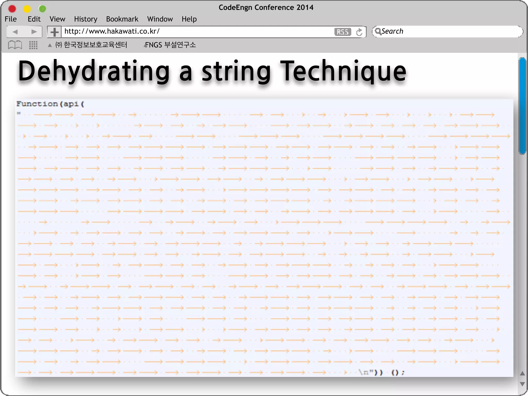Open the RSS feed badge
Screen dimensions: 528x396
point(343,32)
